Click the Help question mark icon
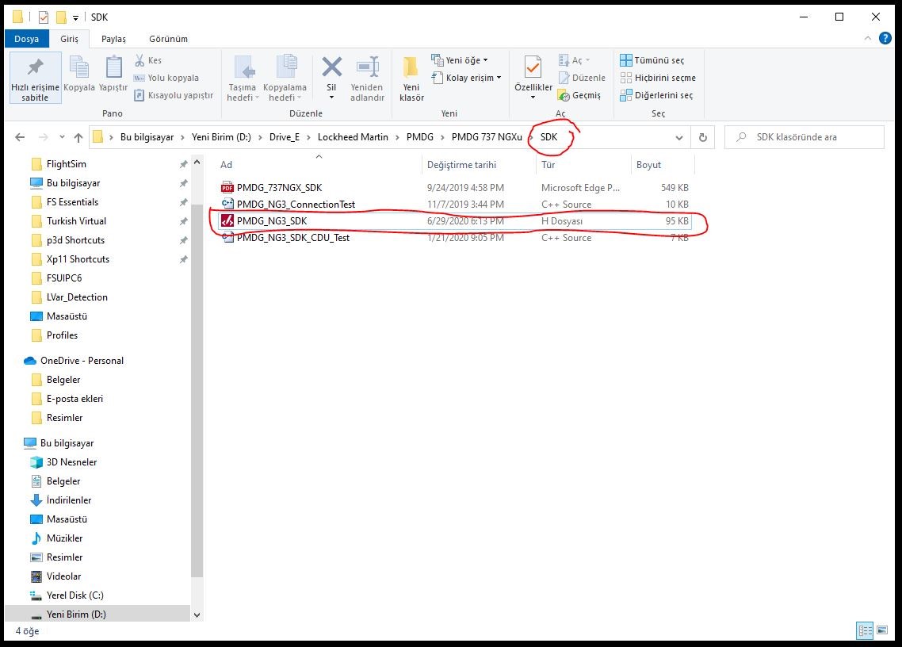This screenshot has width=902, height=647. click(x=885, y=39)
